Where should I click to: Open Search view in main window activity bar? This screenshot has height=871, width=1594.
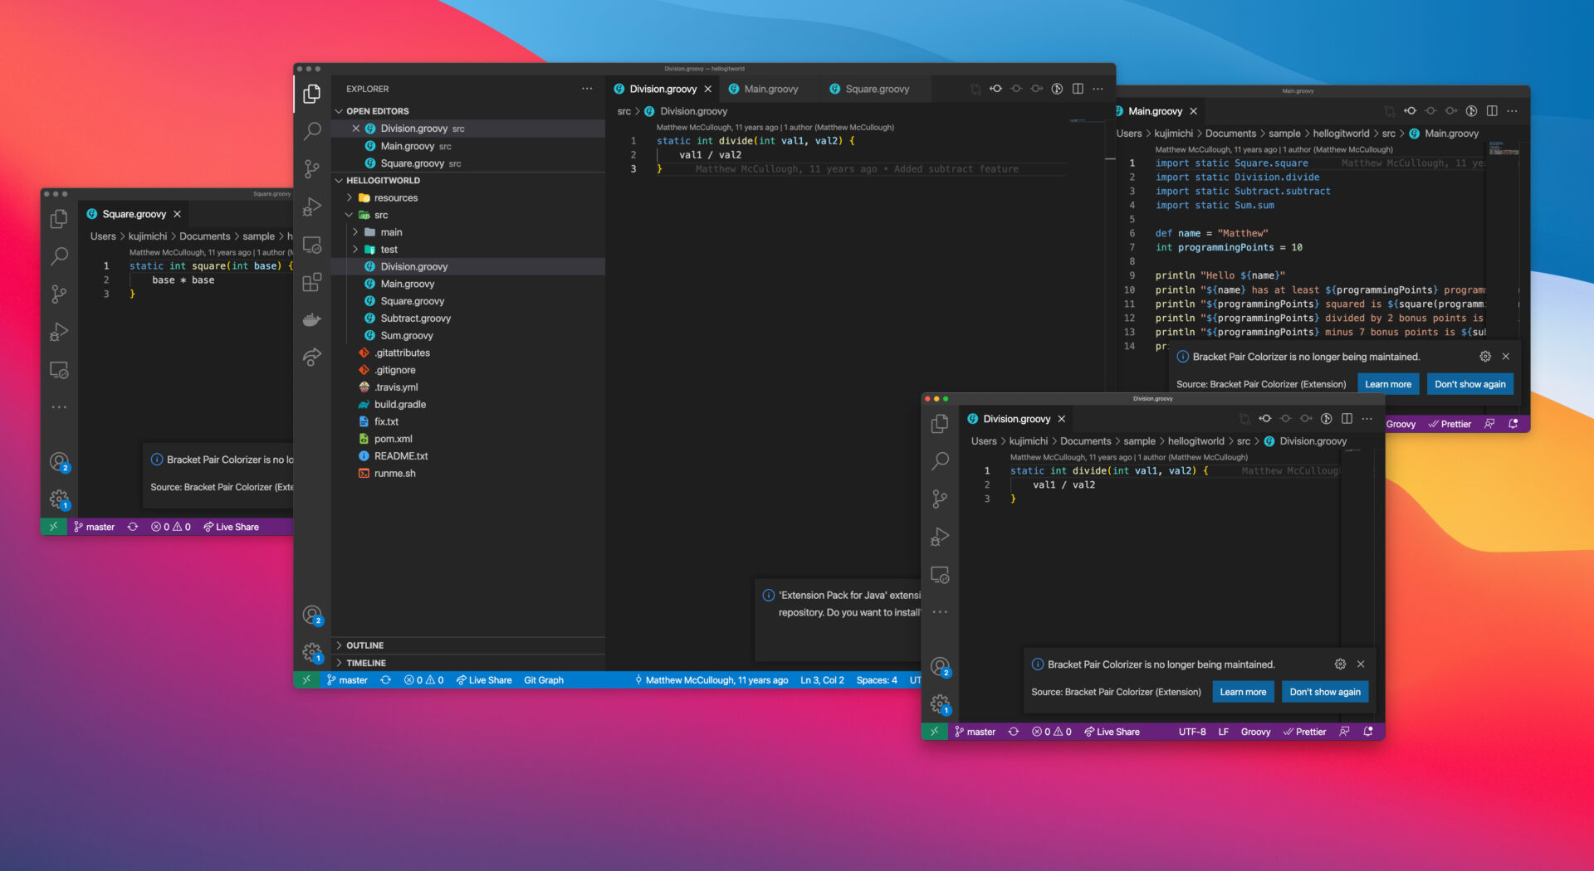point(312,131)
